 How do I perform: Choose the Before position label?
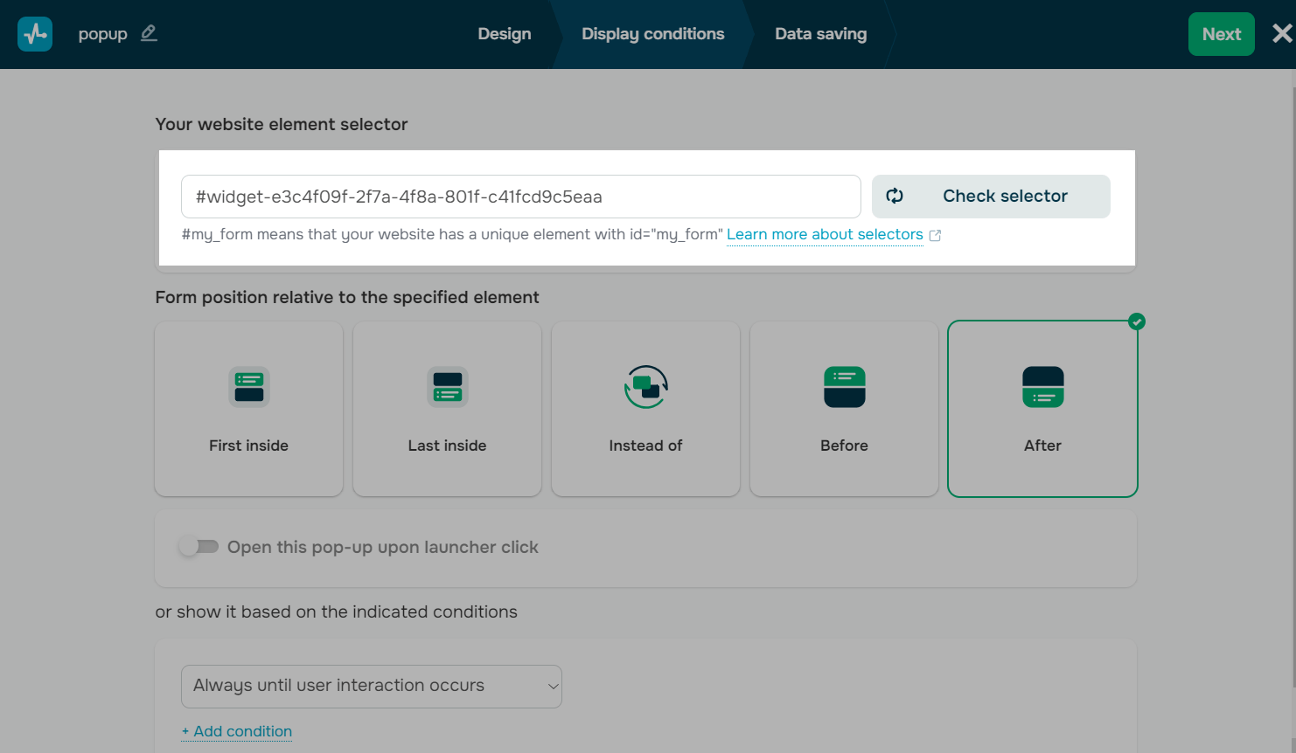point(844,446)
